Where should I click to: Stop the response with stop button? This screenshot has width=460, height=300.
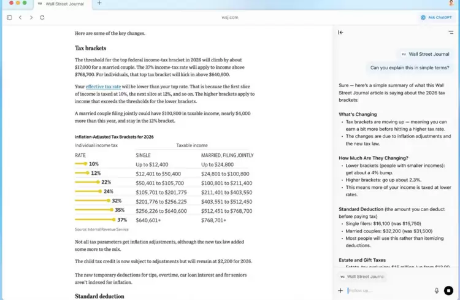point(449,290)
